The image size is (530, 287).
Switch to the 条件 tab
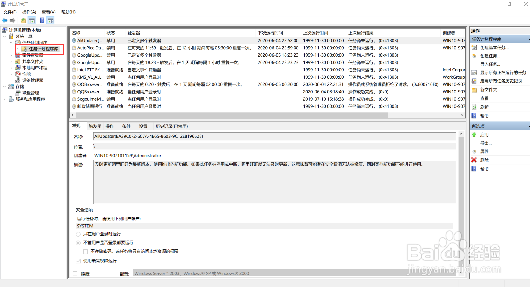pyautogui.click(x=126, y=126)
